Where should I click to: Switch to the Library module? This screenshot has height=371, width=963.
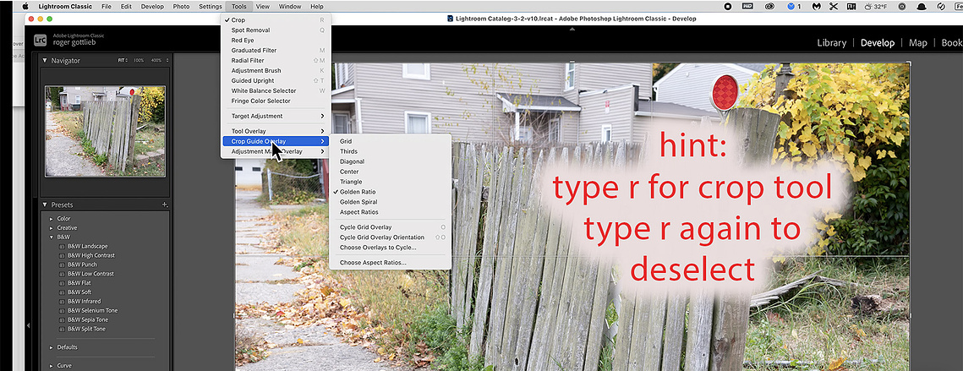pyautogui.click(x=832, y=43)
